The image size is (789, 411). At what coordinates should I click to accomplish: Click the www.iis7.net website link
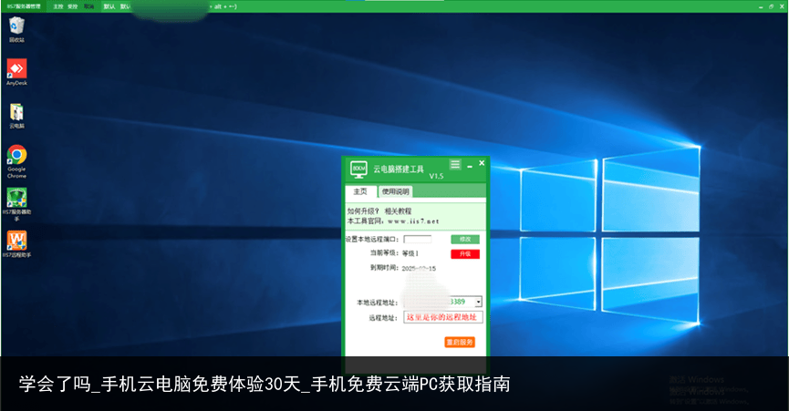pos(413,221)
